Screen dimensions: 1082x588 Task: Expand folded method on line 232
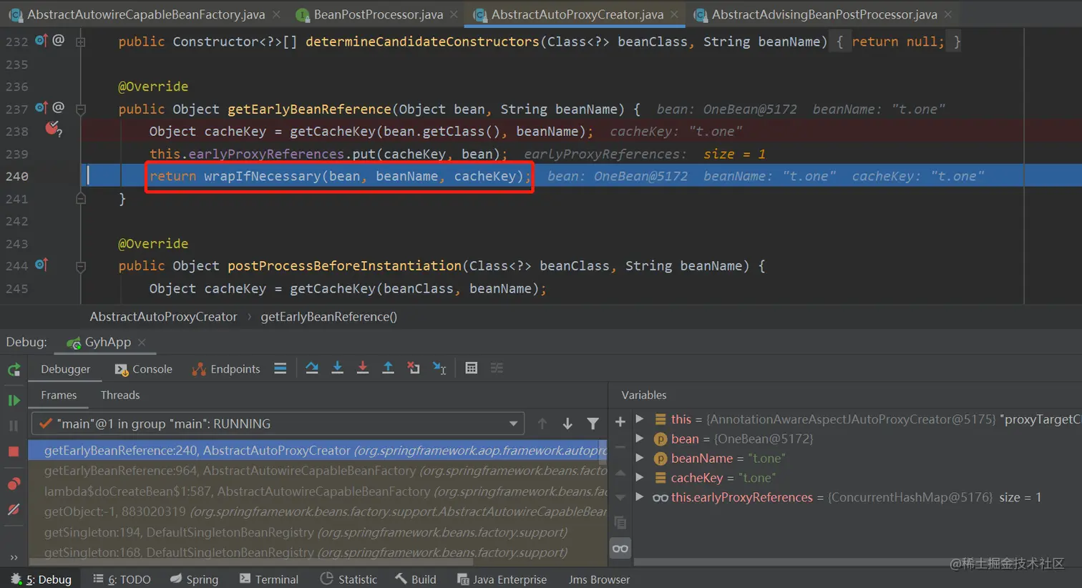[x=81, y=42]
